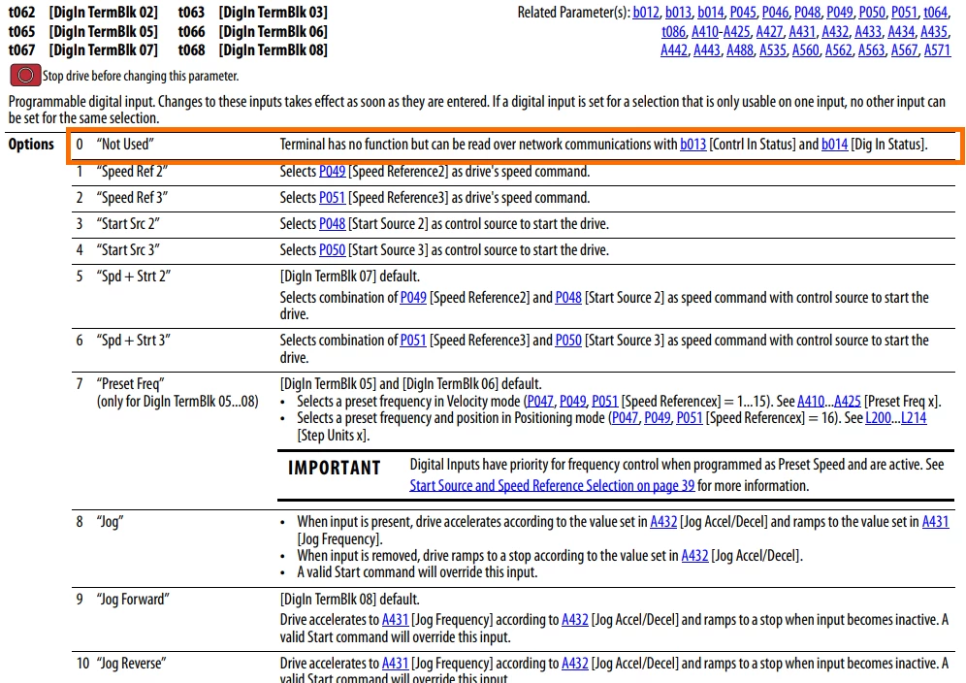Click the t062 [DigIn TermBlk 02] heading
Image resolution: width=966 pixels, height=683 pixels.
point(83,13)
